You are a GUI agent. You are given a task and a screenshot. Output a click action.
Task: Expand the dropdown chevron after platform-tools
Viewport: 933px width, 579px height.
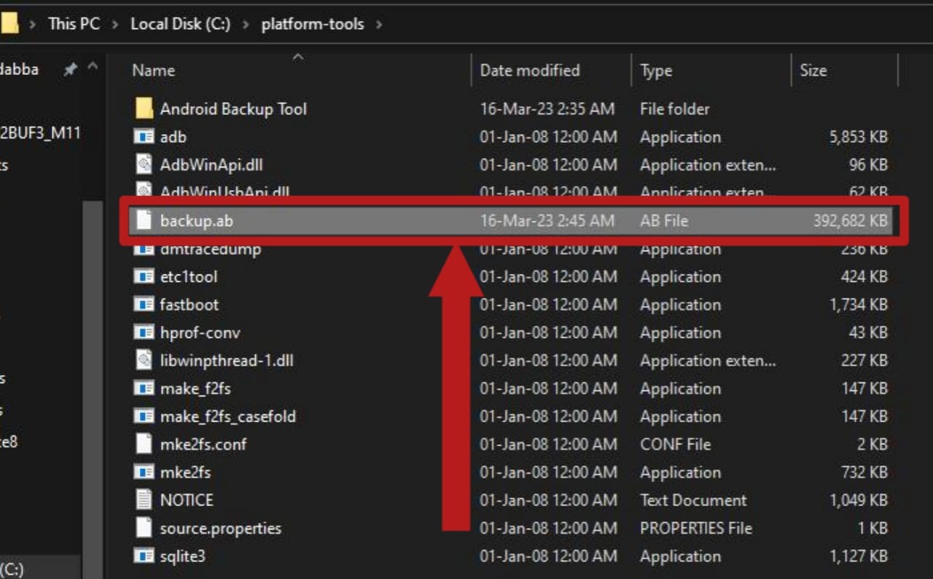pyautogui.click(x=378, y=24)
